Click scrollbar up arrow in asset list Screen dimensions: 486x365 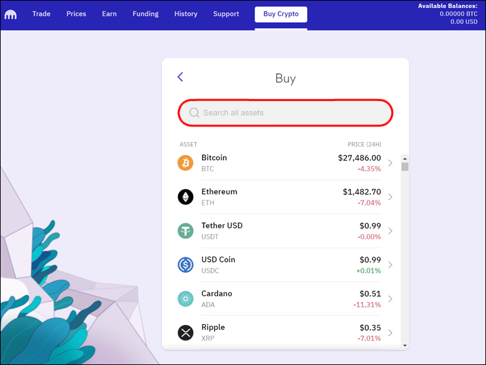click(405, 158)
